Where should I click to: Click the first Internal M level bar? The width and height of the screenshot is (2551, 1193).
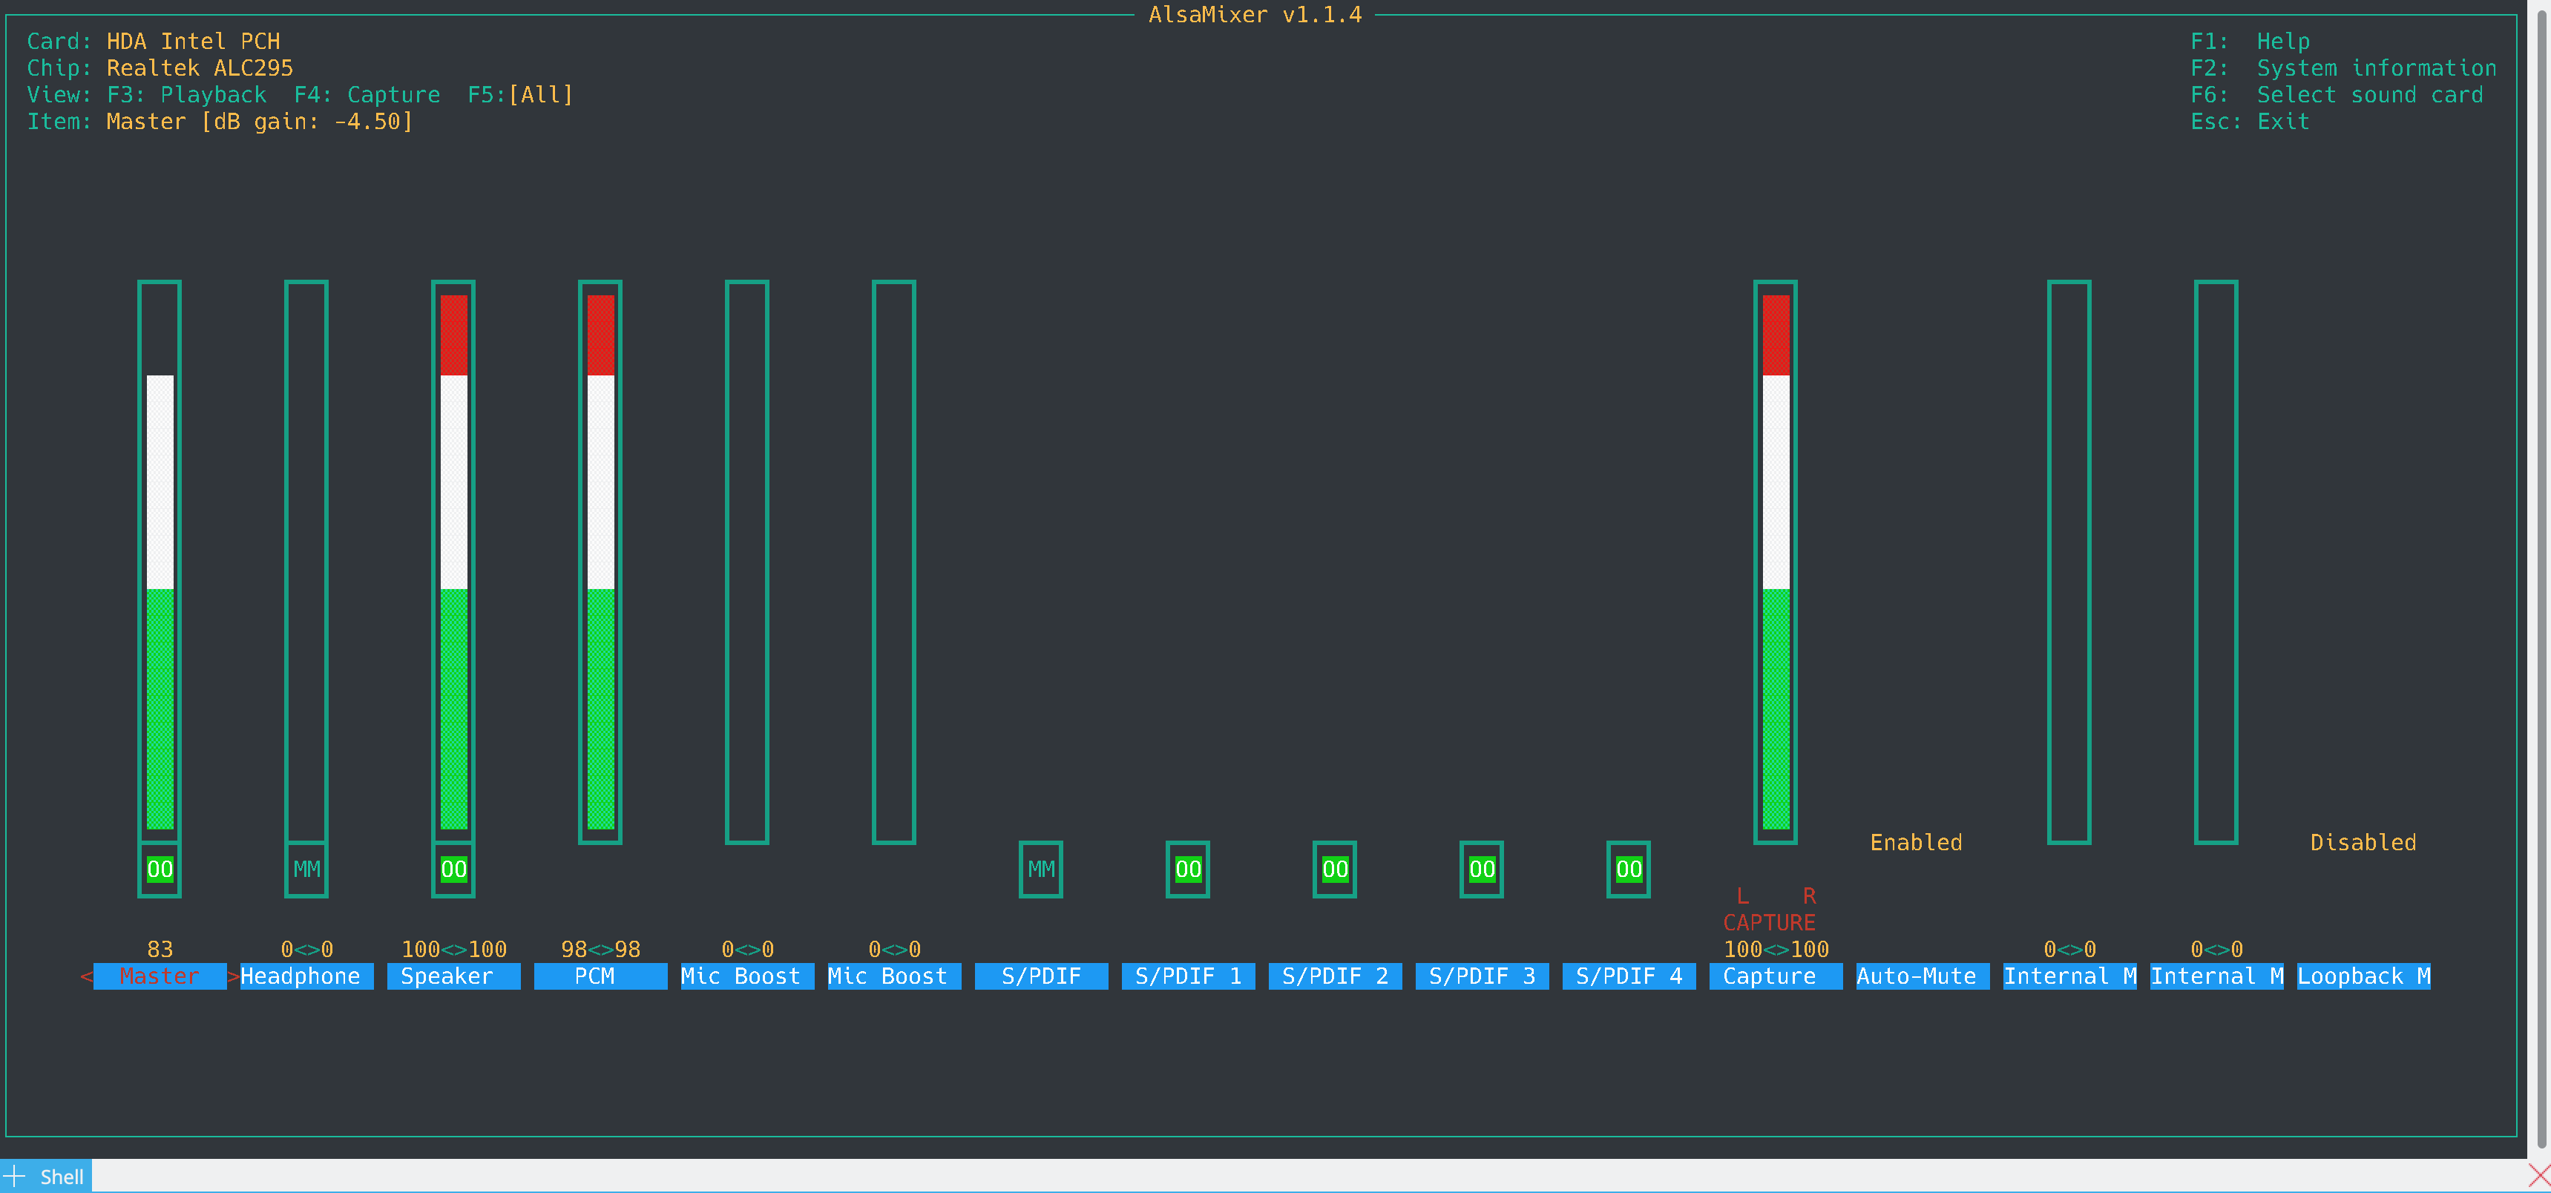point(2069,562)
